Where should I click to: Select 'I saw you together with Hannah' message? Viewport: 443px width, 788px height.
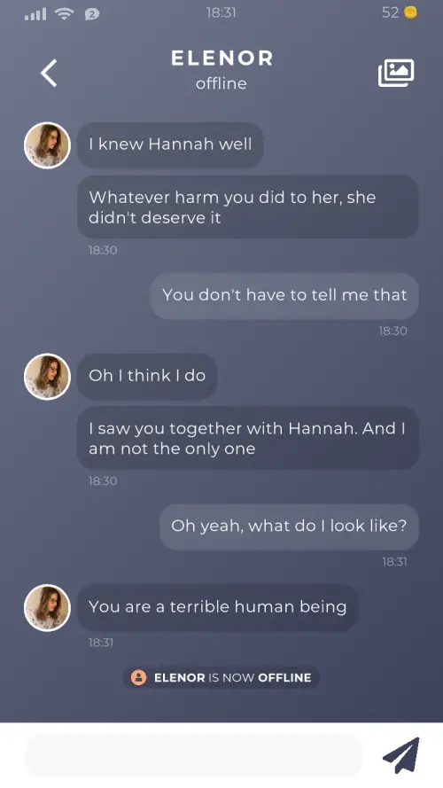tap(248, 438)
